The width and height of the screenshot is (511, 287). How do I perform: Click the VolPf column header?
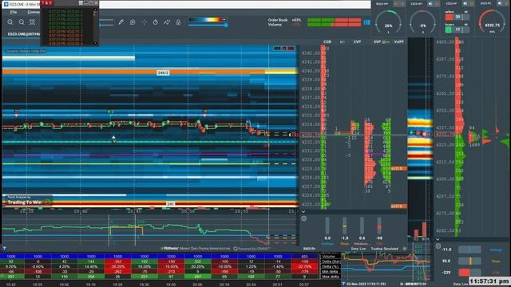coord(398,41)
